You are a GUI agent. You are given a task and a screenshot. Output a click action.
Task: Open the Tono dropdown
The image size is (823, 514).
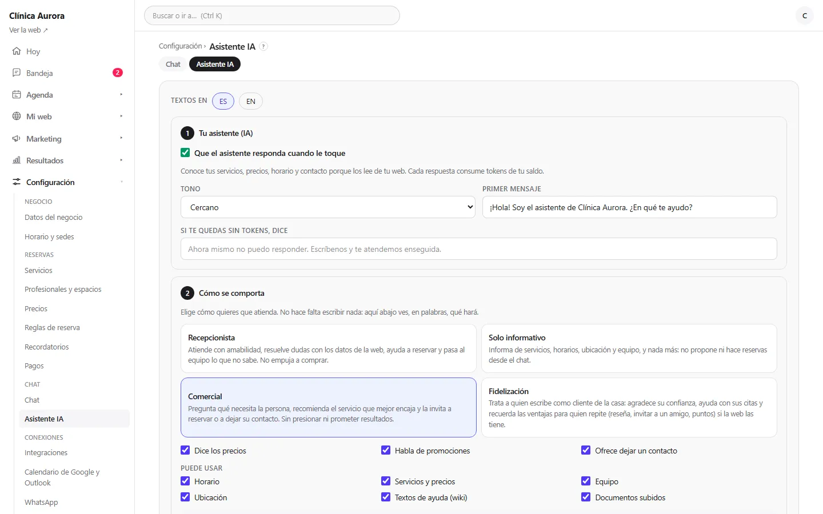coord(328,207)
